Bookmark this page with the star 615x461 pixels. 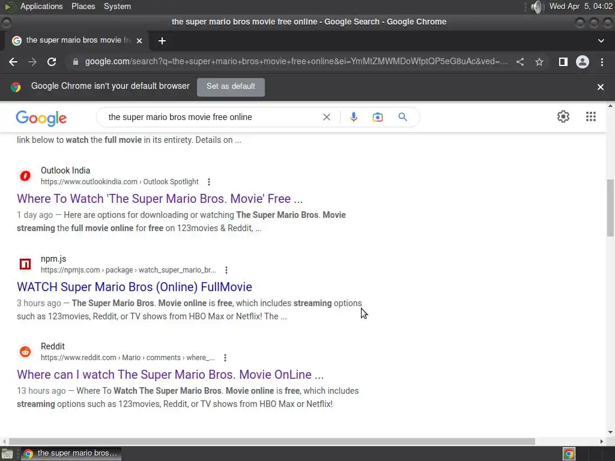coord(539,62)
